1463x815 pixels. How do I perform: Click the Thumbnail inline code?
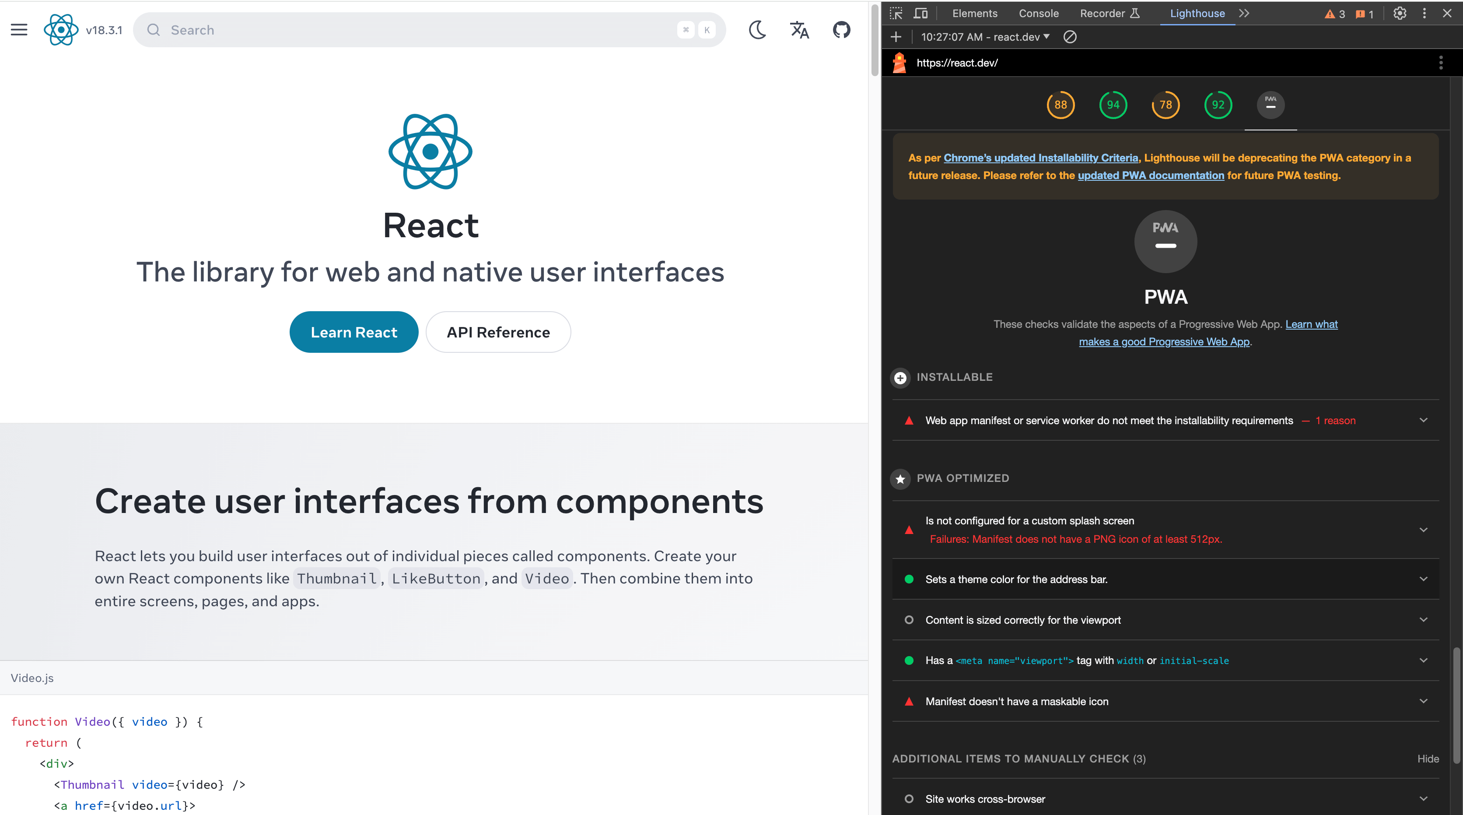(x=337, y=579)
